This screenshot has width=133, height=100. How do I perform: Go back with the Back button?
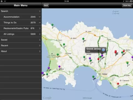coord(46,6)
